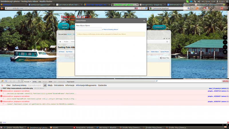Viewport: 229px width, 129px height.
Task: Click the RSS feed icon in URL bar
Action: point(142,8)
